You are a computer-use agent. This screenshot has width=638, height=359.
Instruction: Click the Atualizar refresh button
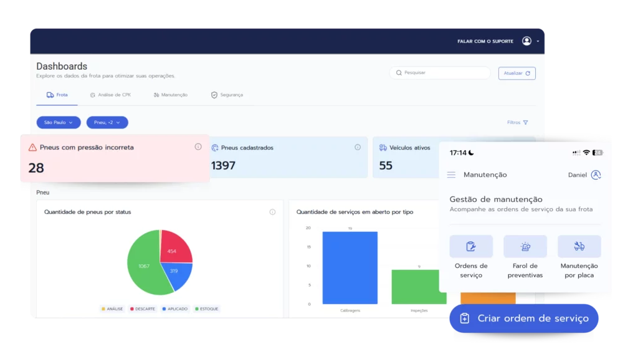pos(517,73)
